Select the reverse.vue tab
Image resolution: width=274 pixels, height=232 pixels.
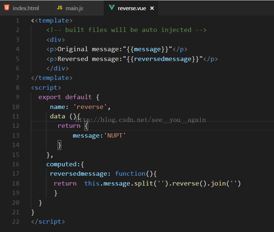click(x=132, y=8)
